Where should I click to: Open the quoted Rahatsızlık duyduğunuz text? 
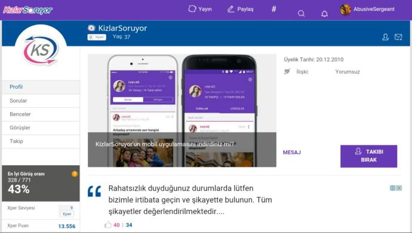click(x=190, y=200)
